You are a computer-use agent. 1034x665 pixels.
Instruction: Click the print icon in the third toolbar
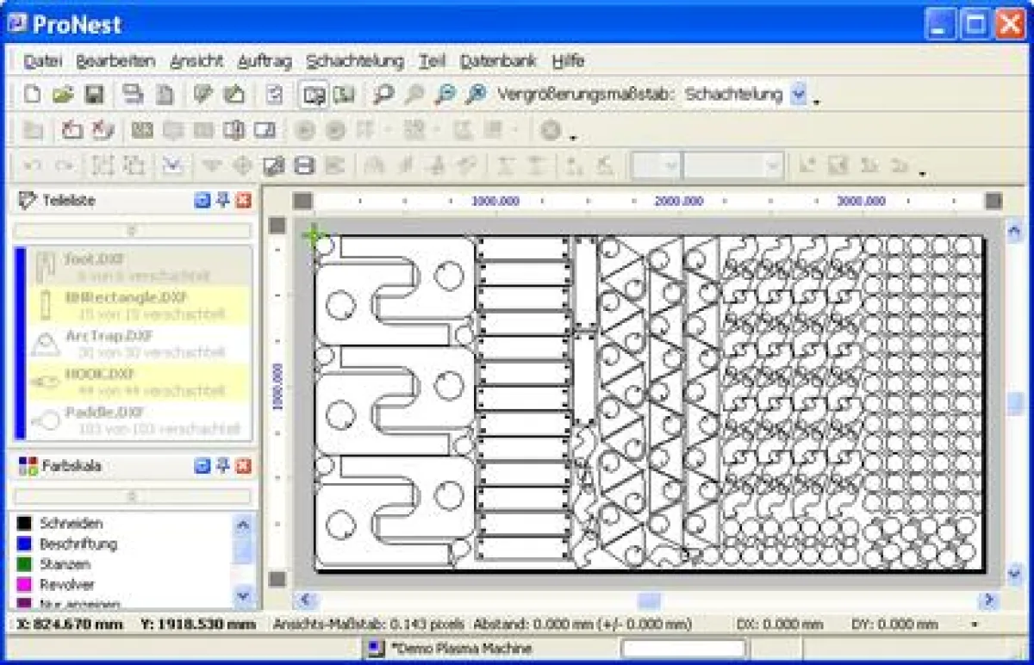point(304,165)
